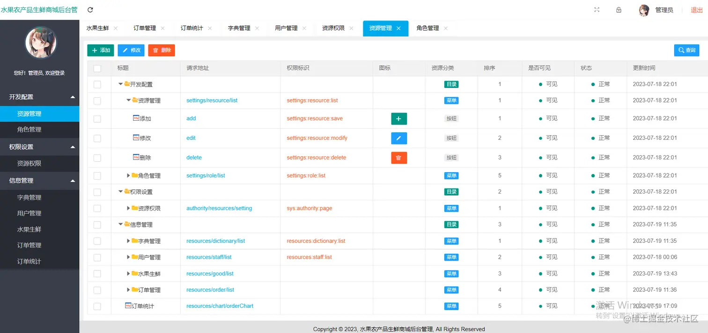Collapse the 开发配置 tree row arrow
The width and height of the screenshot is (708, 333).
[120, 84]
